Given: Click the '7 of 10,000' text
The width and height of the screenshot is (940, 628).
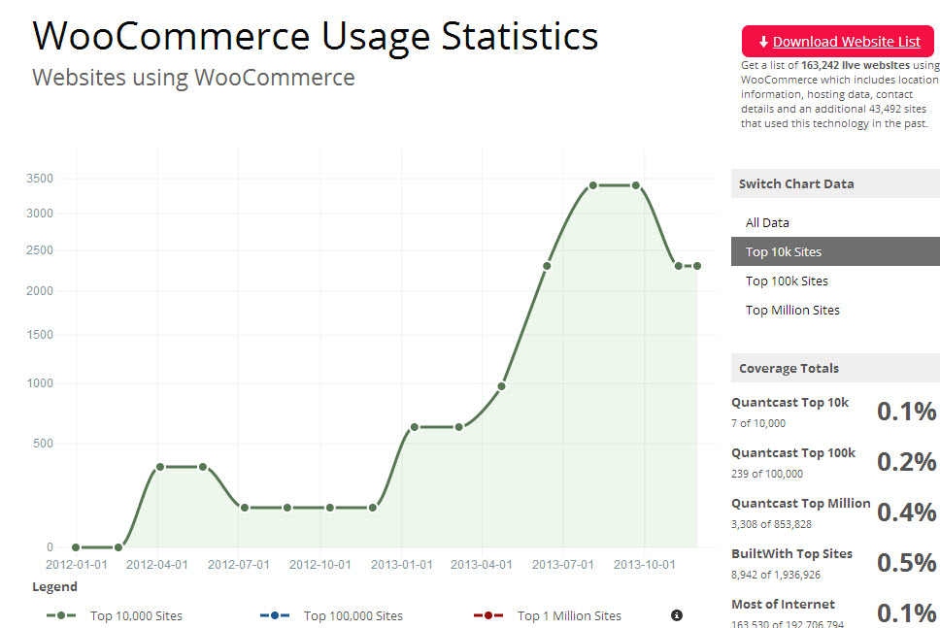Looking at the screenshot, I should click(x=758, y=423).
